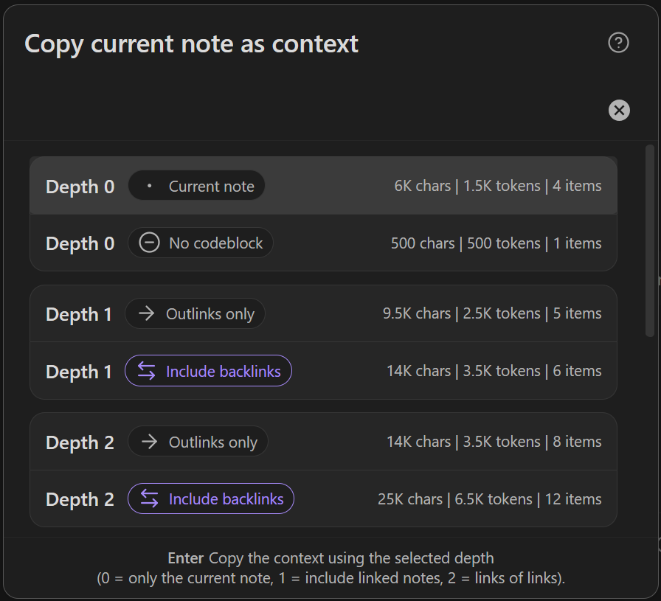Choose the Depth 1 Include backlinks badge

[x=209, y=371]
